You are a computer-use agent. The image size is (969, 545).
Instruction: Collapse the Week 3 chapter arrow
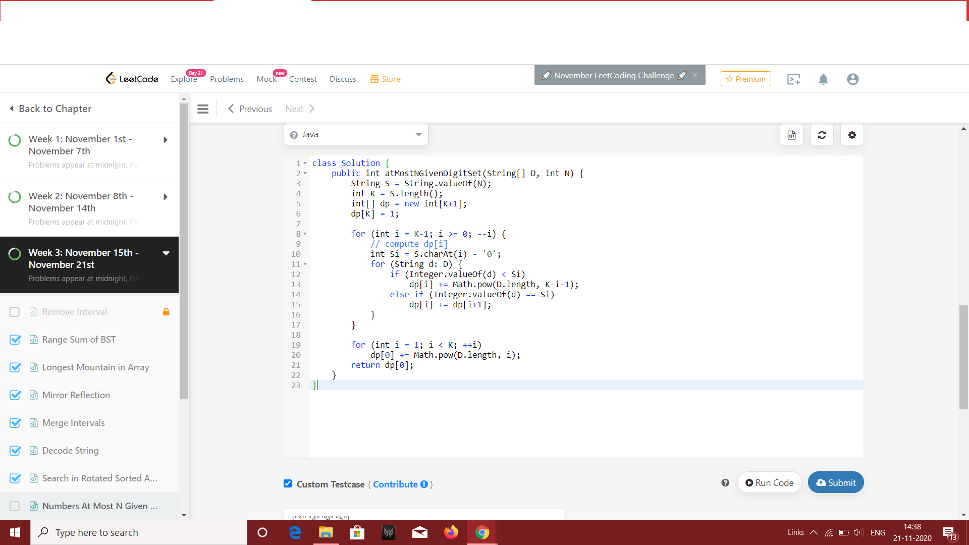point(166,253)
